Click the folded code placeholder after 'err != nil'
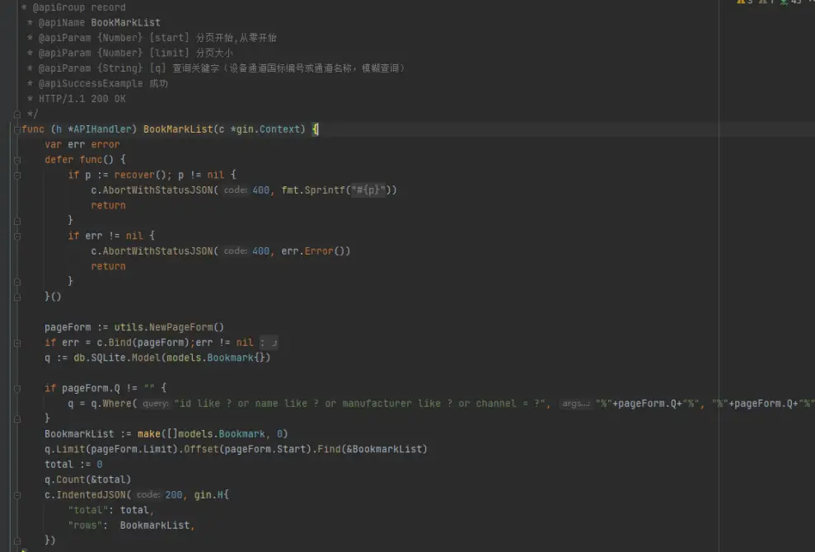 tap(269, 343)
